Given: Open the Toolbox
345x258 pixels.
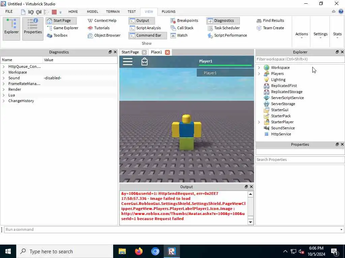Looking at the screenshot, I should pos(57,35).
